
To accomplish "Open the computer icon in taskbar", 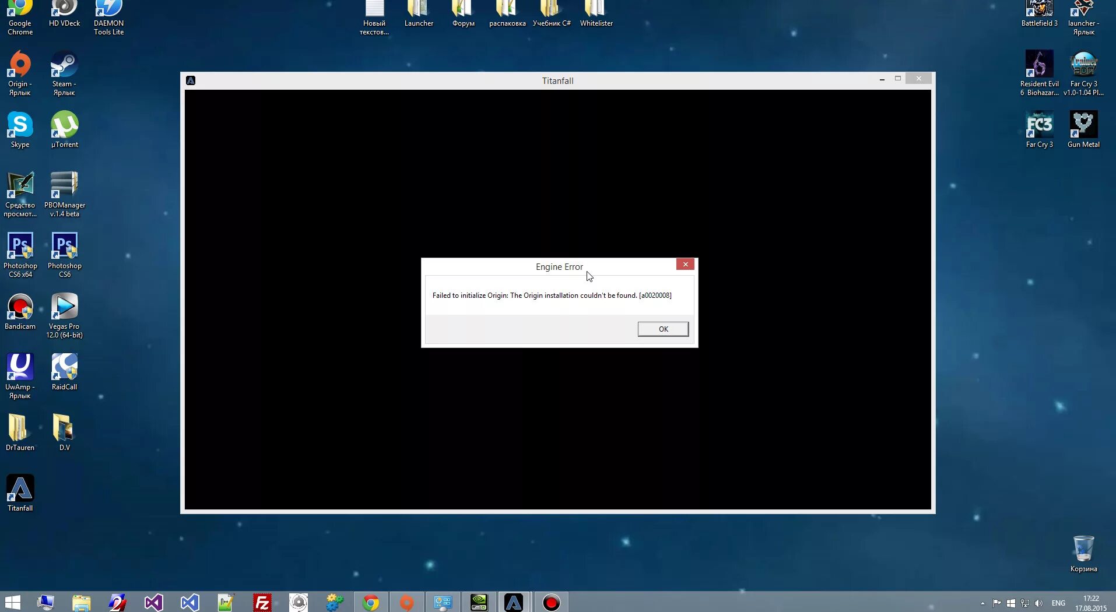I will pyautogui.click(x=45, y=602).
